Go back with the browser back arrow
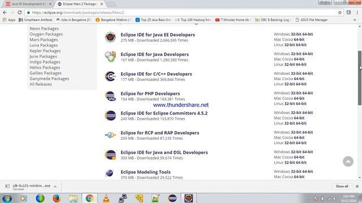 click(5, 12)
